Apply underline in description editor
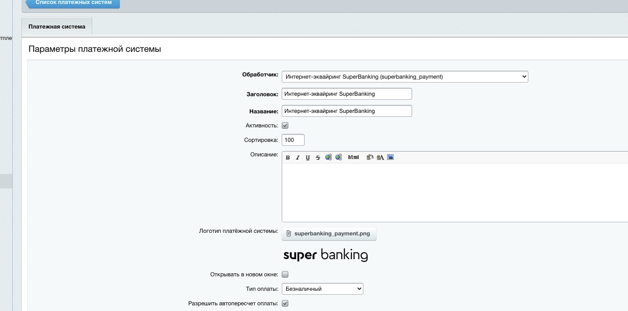Viewport: 628px width, 311px height. pos(308,157)
